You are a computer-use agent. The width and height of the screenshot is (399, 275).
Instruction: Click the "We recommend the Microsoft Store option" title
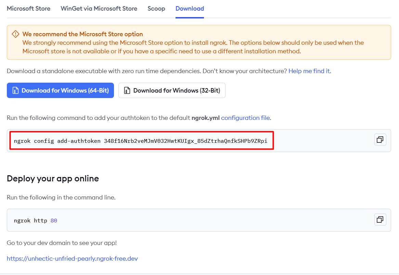pyautogui.click(x=82, y=34)
